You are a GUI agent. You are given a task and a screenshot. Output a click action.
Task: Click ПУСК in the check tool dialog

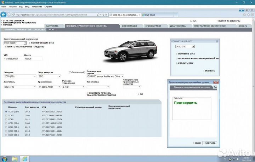(198, 143)
